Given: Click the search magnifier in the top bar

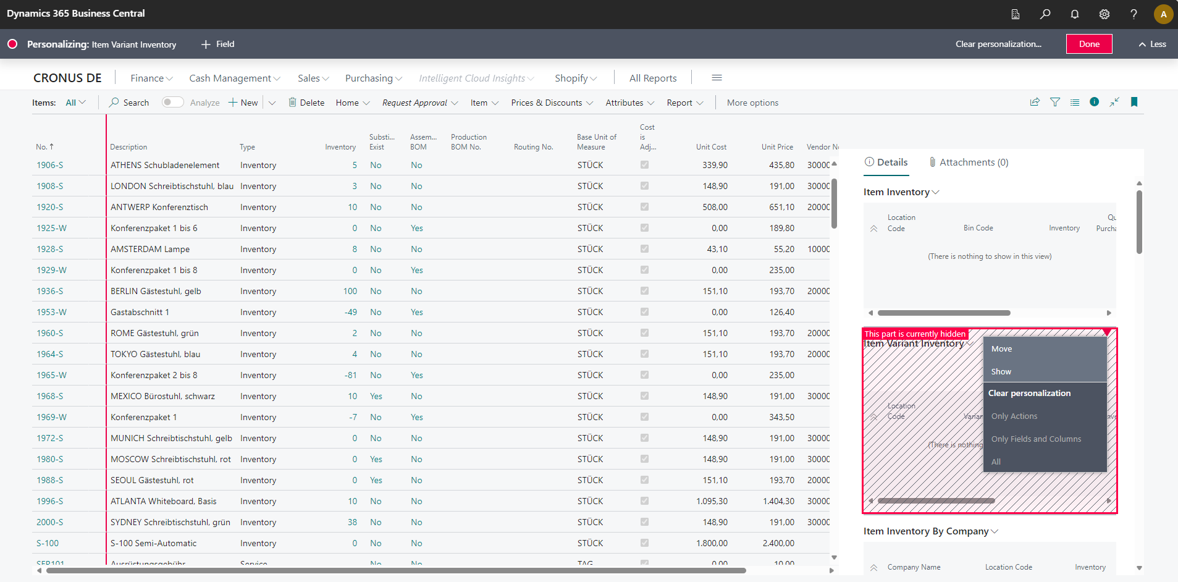Looking at the screenshot, I should click(x=1045, y=14).
